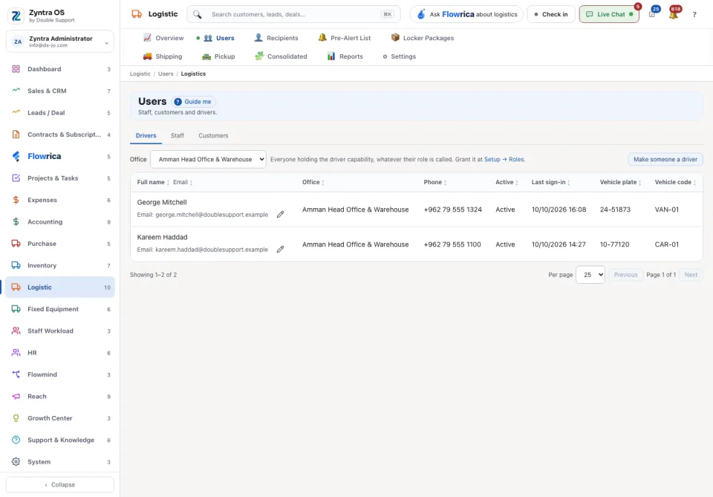Click Make someone a driver button
This screenshot has height=497, width=713.
665,159
